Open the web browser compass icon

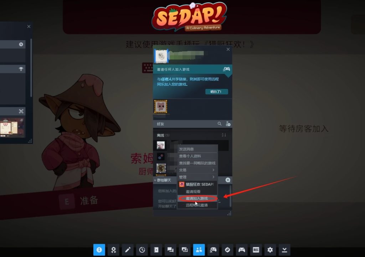[x=227, y=250]
